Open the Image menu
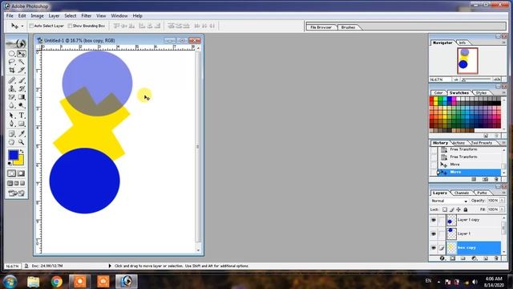The image size is (513, 289). tap(38, 16)
